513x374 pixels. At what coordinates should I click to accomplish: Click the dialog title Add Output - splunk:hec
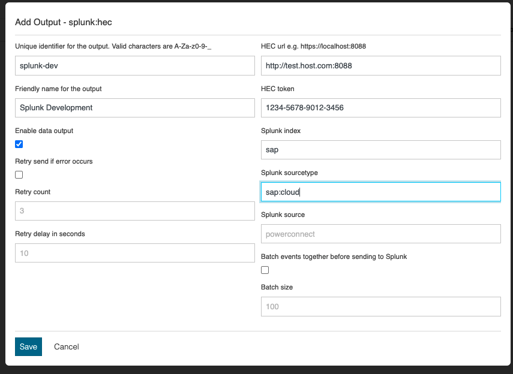(63, 22)
